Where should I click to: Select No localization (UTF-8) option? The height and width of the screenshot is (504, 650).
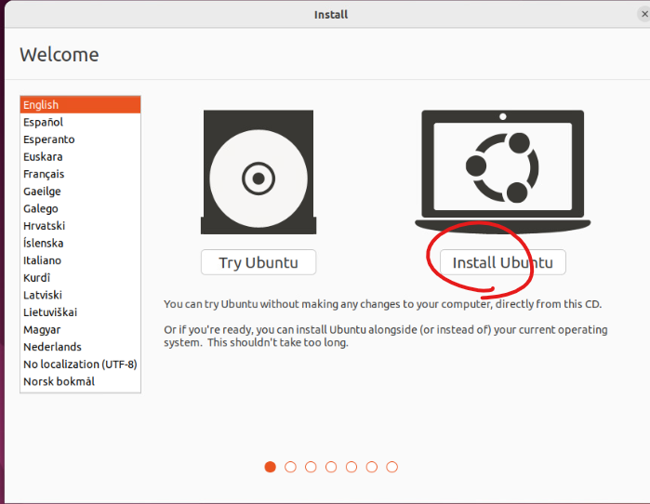pyautogui.click(x=80, y=365)
